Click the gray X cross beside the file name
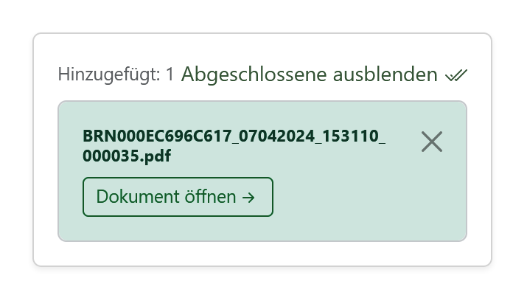 [x=432, y=142]
